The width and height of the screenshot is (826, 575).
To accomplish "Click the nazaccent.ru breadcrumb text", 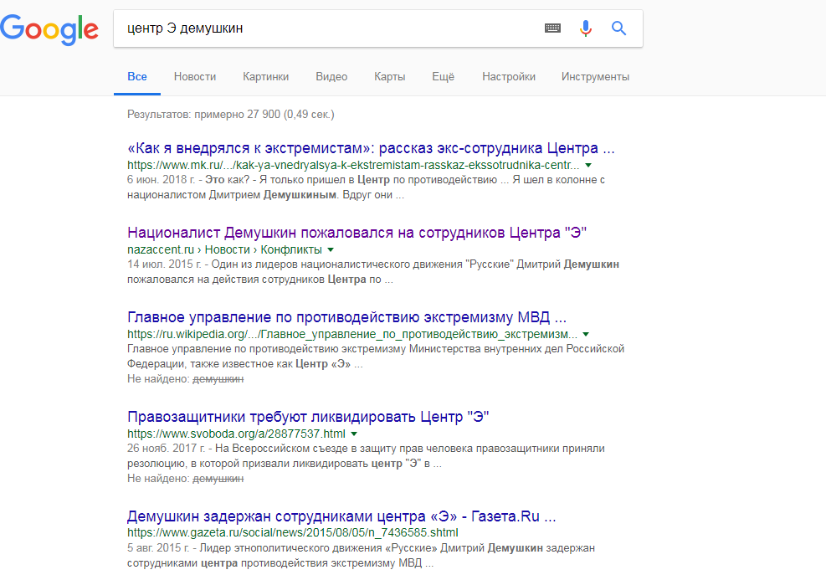I will (224, 249).
